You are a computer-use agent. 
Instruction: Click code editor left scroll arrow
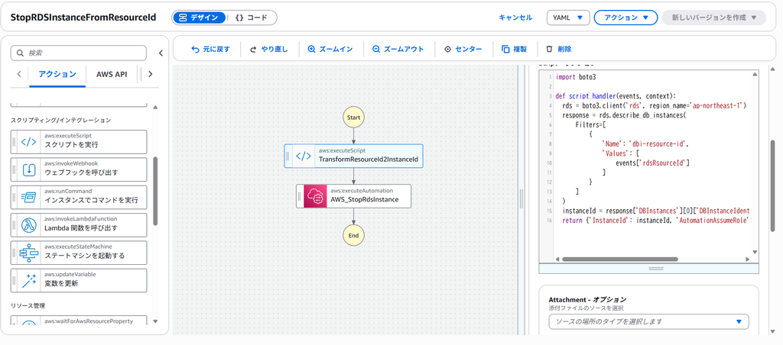click(x=557, y=260)
